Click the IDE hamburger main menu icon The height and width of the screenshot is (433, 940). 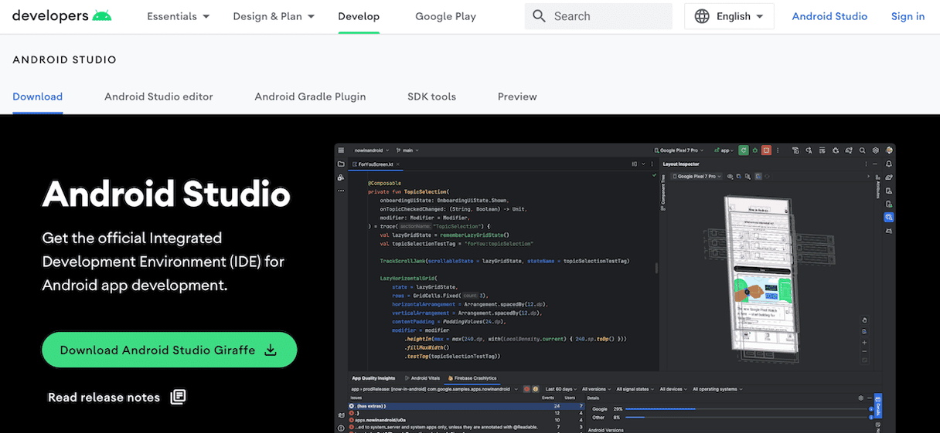341,151
